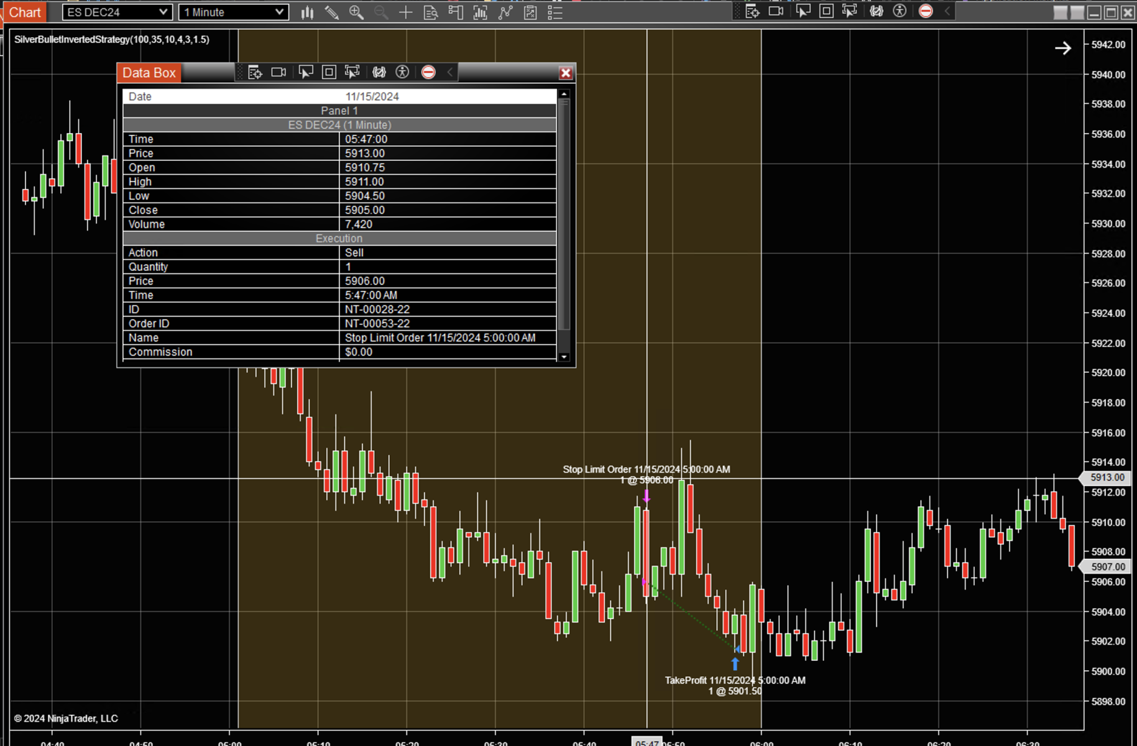Select the Chart tab label

[x=25, y=12]
